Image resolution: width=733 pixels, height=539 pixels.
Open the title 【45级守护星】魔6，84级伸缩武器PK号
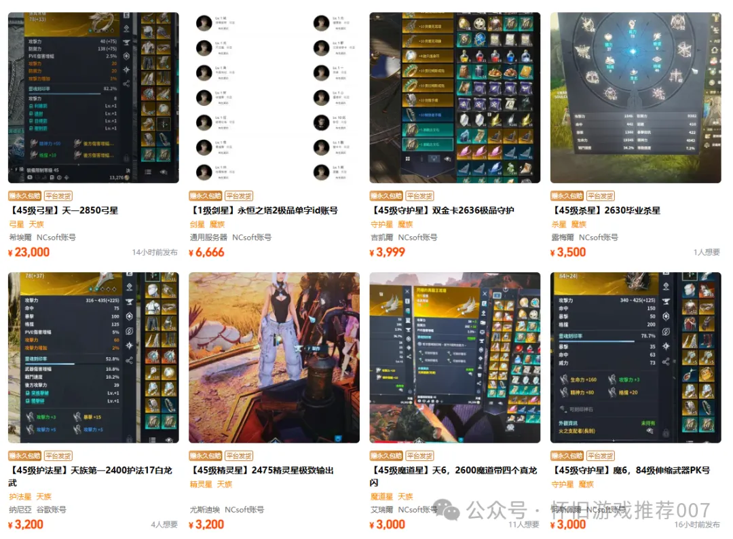(631, 470)
